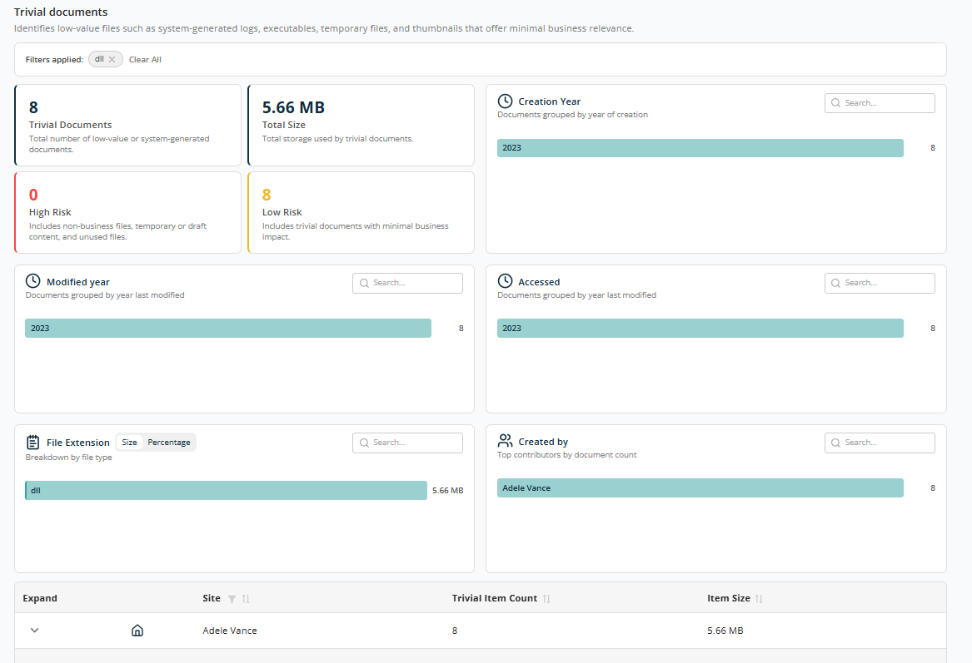Screen dimensions: 972x663
Task: Click the home icon in Adele Vance row
Action: point(137,631)
